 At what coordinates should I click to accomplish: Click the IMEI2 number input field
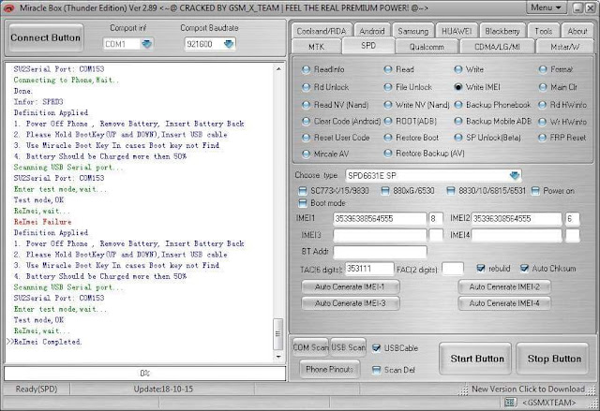click(517, 219)
